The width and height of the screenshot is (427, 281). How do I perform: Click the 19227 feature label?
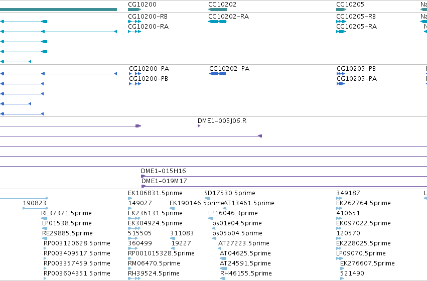coord(181,243)
